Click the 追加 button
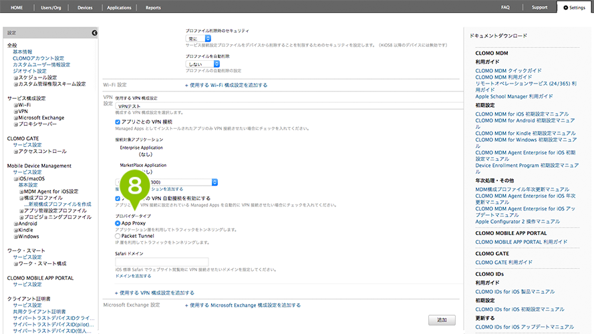This screenshot has width=594, height=334. point(442,320)
